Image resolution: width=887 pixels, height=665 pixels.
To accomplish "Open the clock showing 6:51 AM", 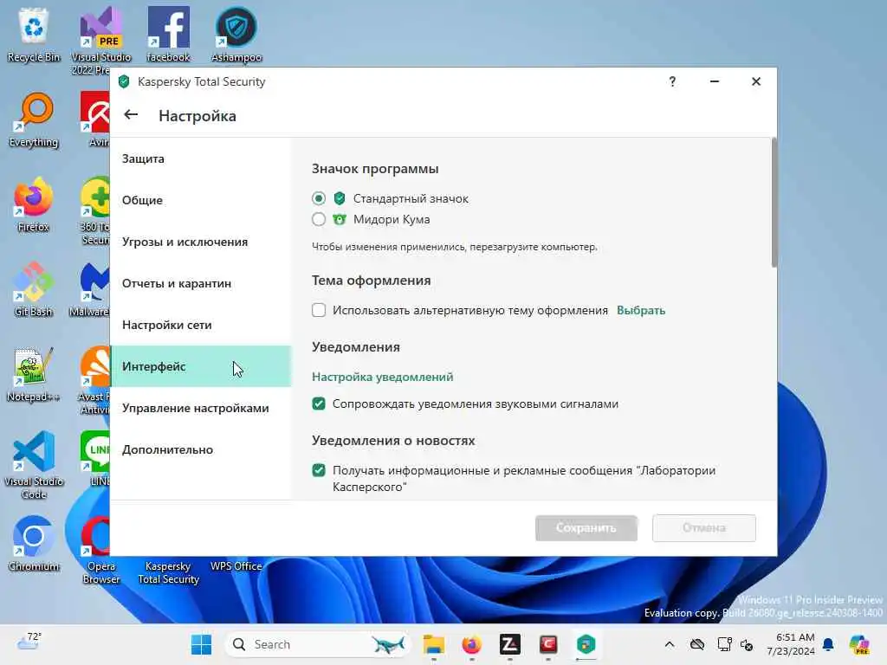I will point(792,644).
